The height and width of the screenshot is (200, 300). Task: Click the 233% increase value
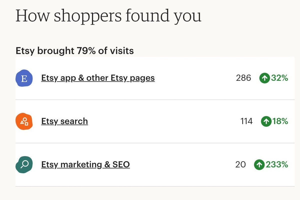click(x=277, y=165)
